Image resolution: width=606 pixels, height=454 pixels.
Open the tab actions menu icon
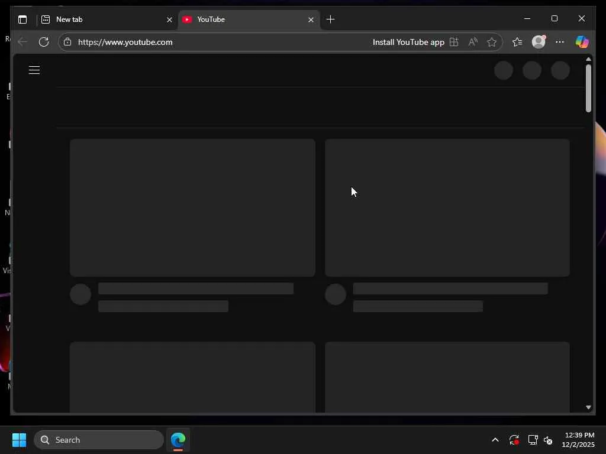point(22,20)
